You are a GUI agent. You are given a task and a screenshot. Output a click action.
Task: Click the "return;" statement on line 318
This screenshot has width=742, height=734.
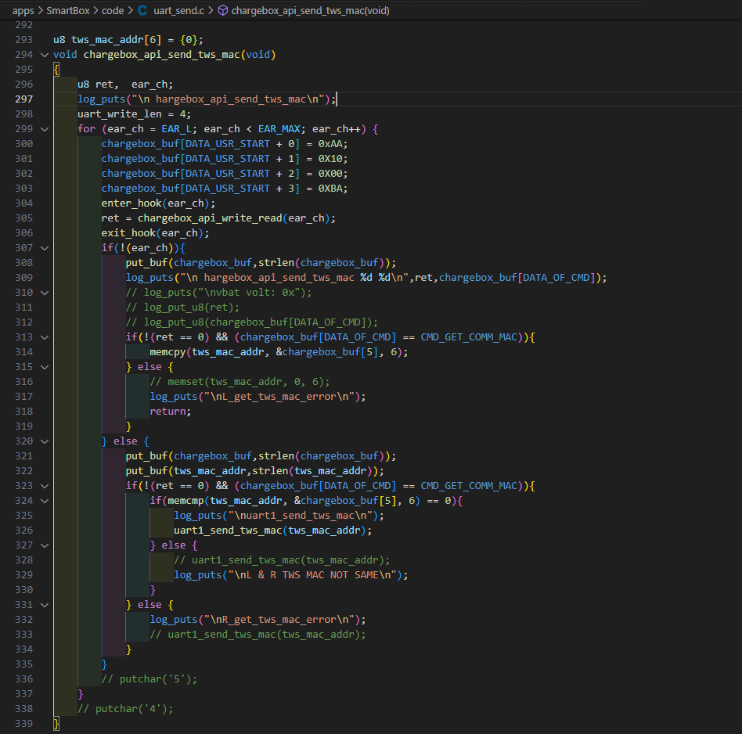point(171,412)
